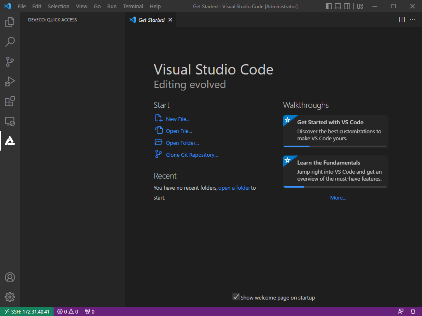The image size is (422, 316).
Task: Uncheck Show welcome page on startup
Action: click(x=236, y=297)
